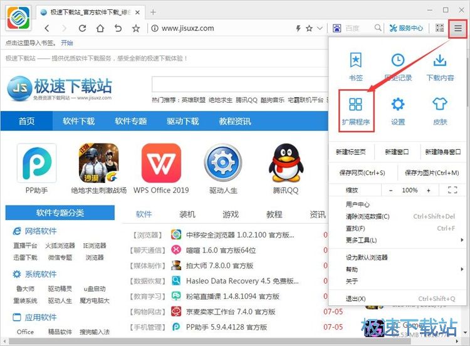Viewport: 470px width, 346px height.
Task: Open the 首页 nav tab
Action: (x=26, y=121)
